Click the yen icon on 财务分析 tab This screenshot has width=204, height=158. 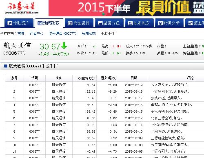pos(160,23)
